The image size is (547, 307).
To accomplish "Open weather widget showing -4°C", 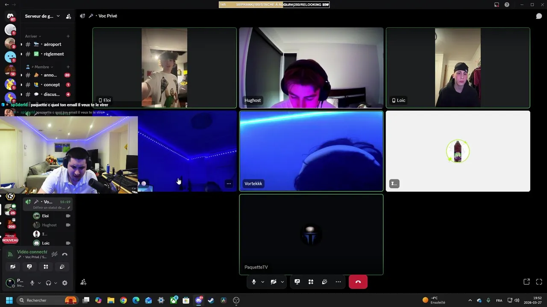I will click(434, 300).
